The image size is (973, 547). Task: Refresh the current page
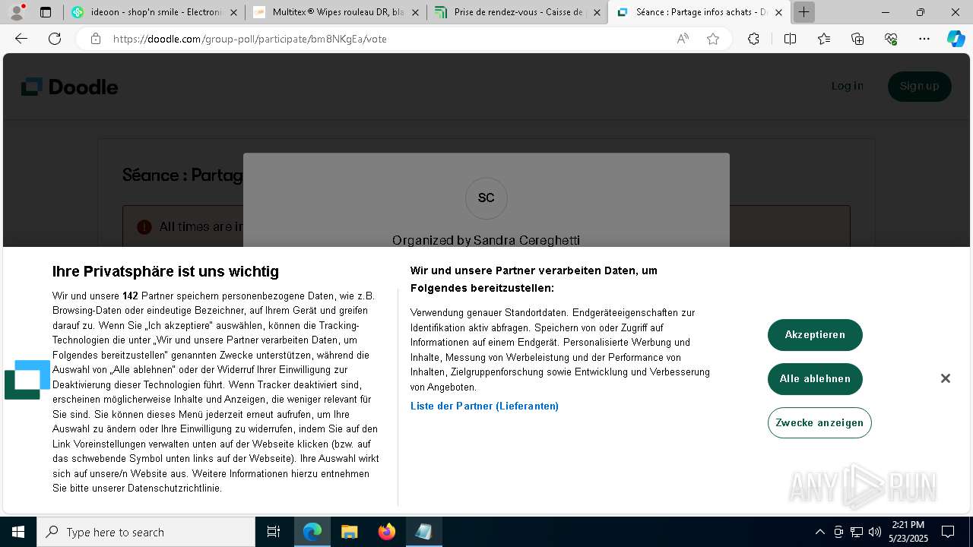(x=55, y=39)
